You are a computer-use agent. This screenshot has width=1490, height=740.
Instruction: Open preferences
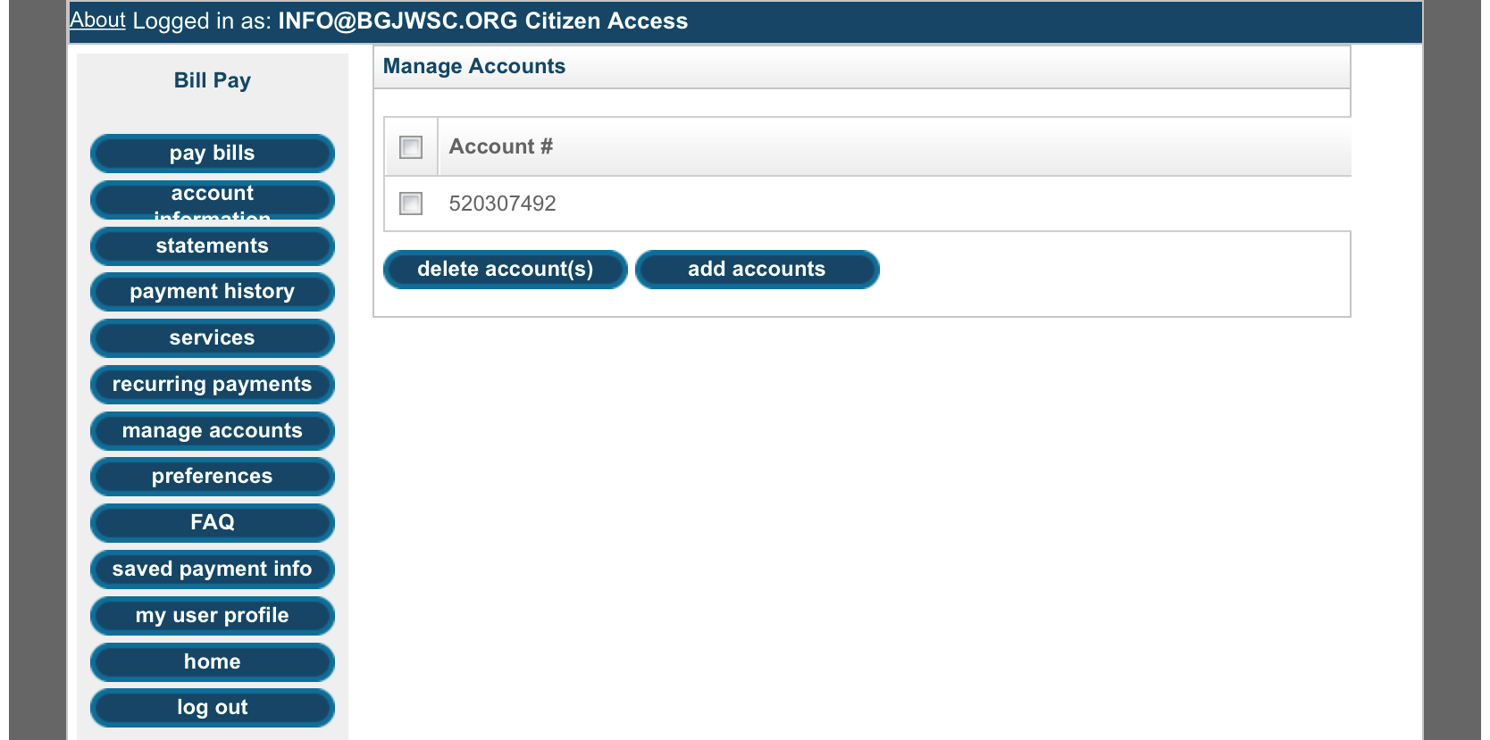[213, 477]
